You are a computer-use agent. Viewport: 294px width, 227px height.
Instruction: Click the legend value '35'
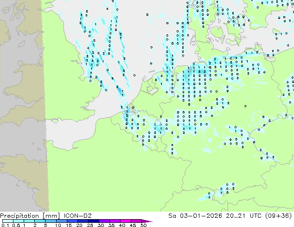pos(111,225)
